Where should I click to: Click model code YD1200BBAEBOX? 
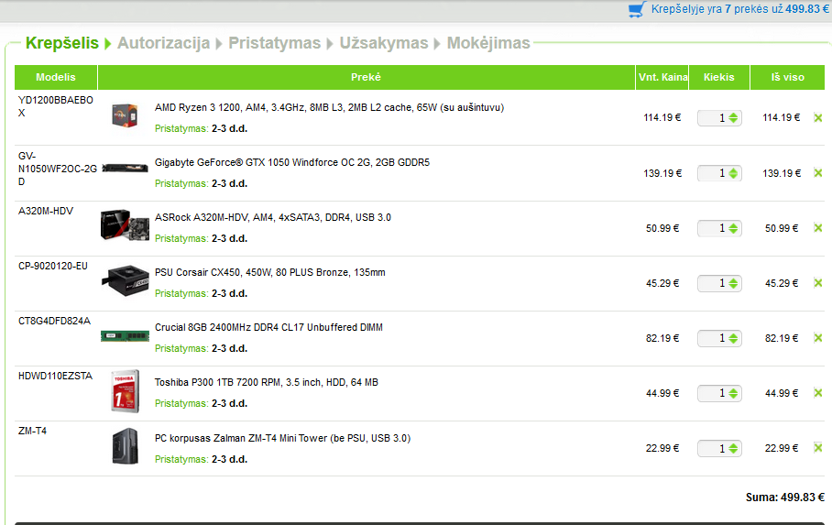(x=56, y=106)
